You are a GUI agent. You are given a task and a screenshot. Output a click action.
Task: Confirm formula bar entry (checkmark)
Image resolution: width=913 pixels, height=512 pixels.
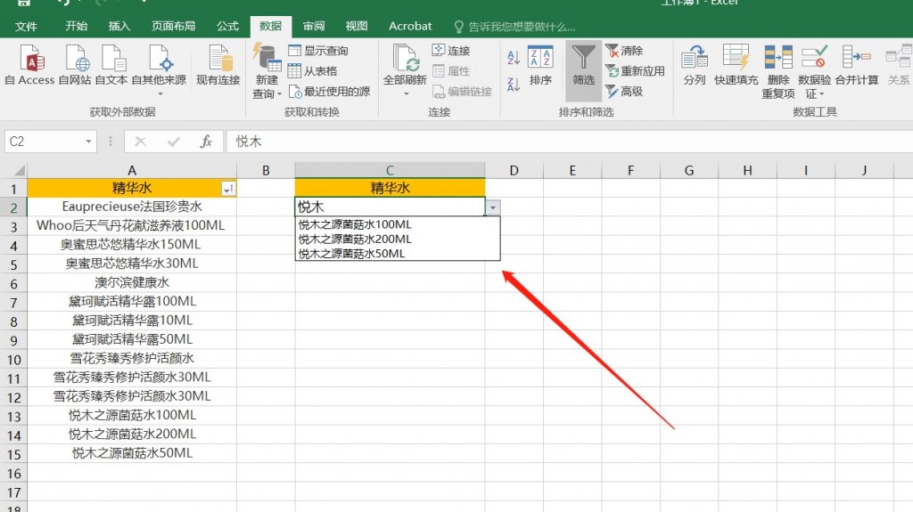[x=173, y=142]
